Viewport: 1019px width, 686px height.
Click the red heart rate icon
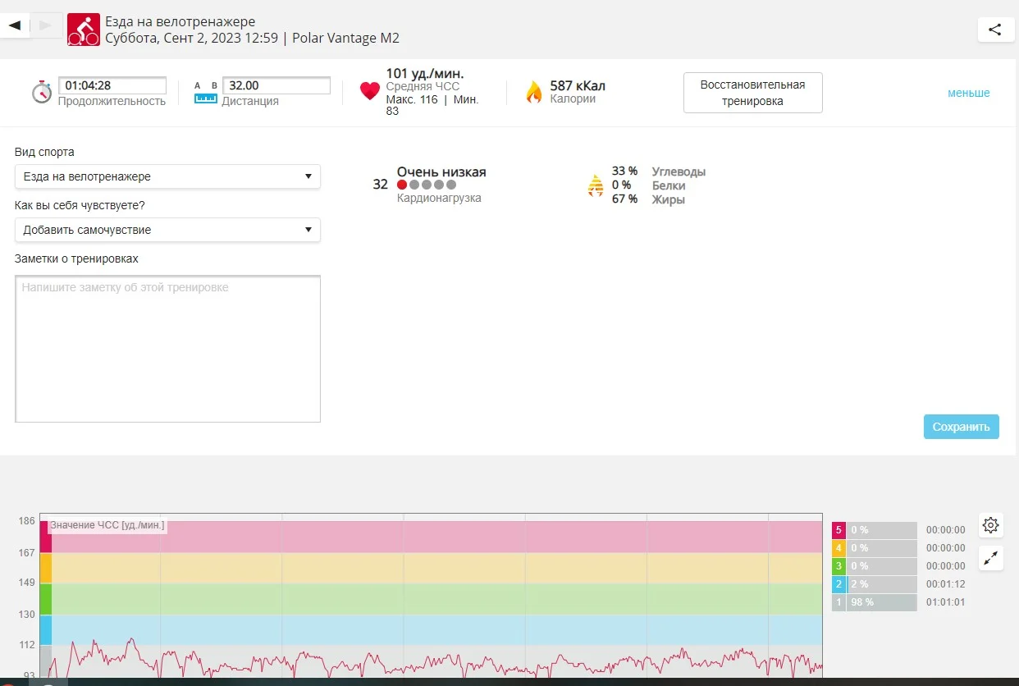(370, 91)
